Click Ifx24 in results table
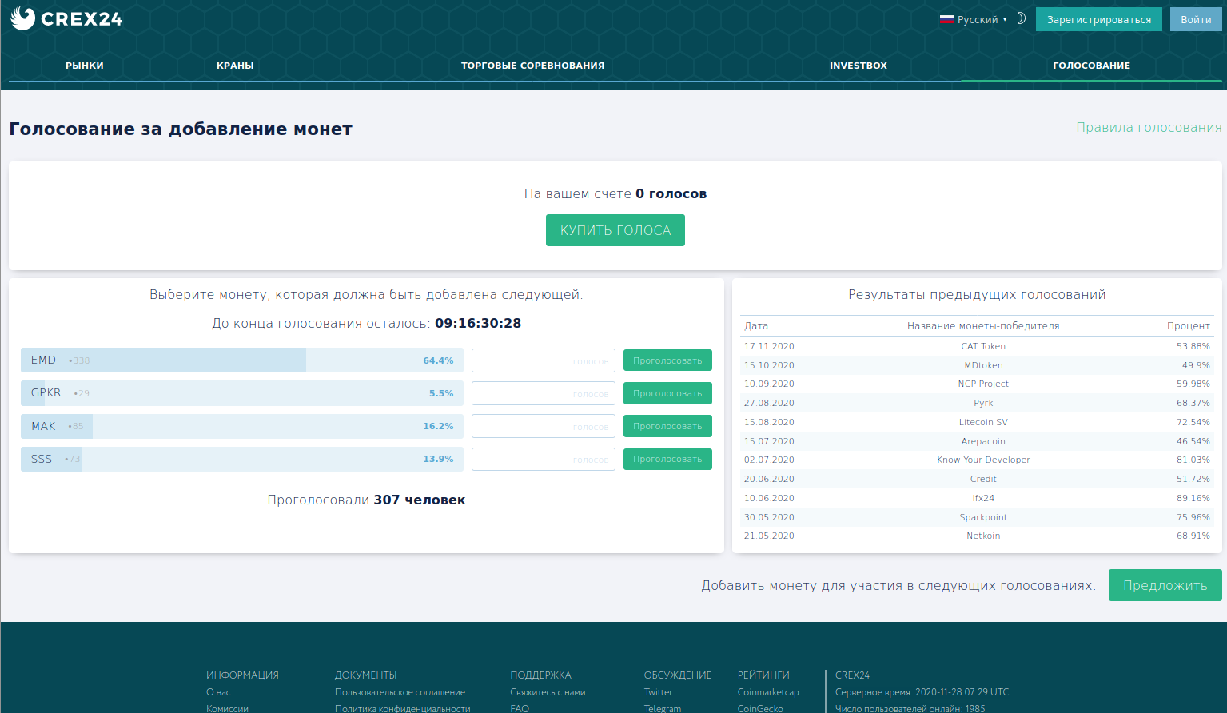The width and height of the screenshot is (1227, 713). tap(983, 498)
